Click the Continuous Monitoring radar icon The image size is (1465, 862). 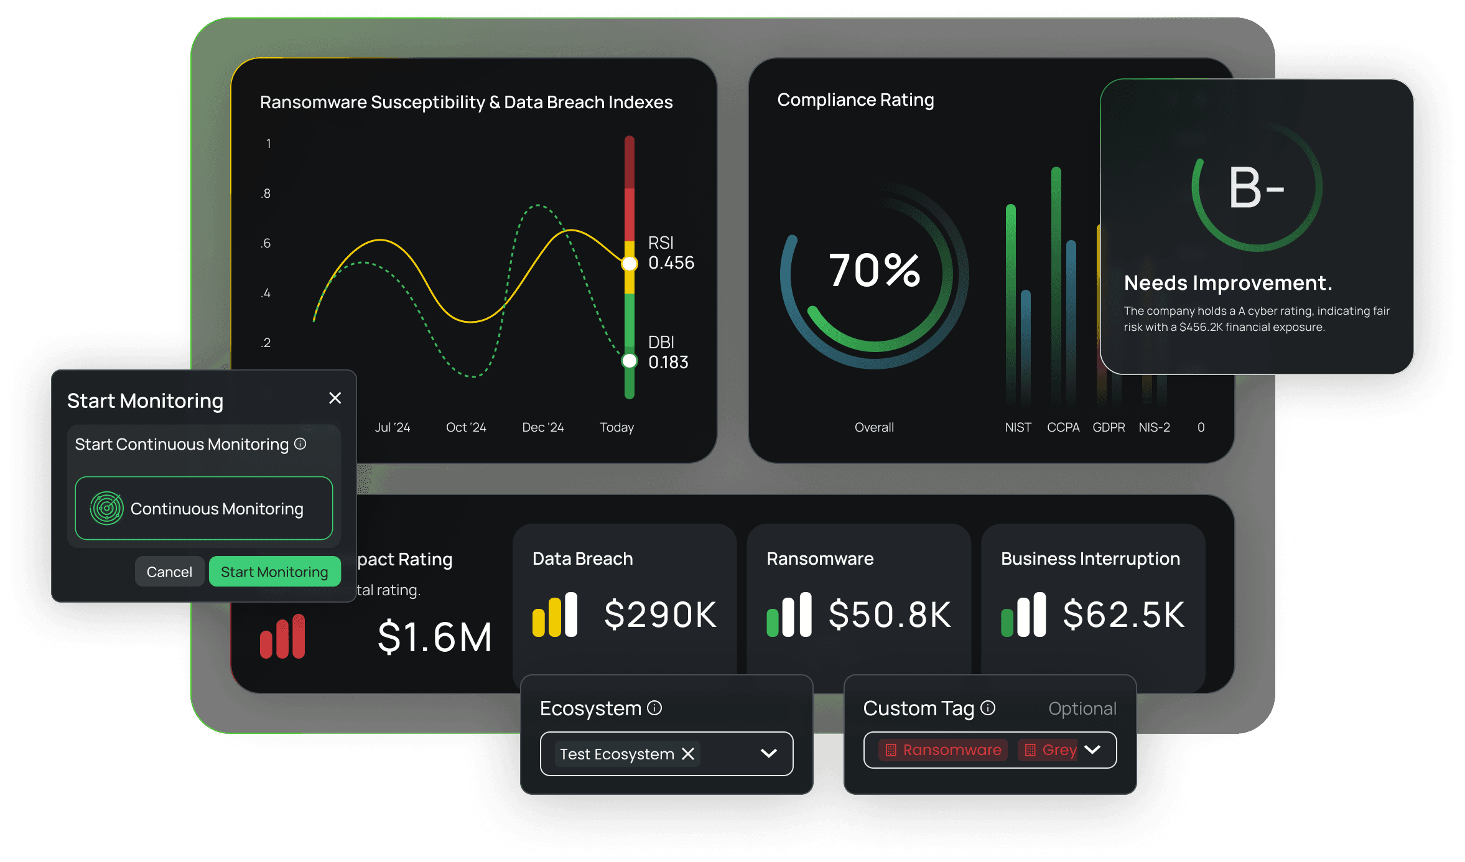tap(106, 508)
